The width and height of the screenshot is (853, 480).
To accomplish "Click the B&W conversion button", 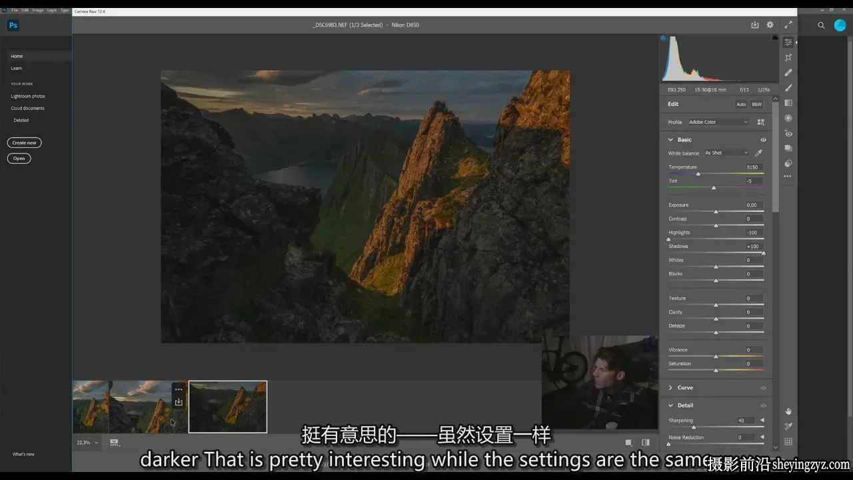I will 757,104.
